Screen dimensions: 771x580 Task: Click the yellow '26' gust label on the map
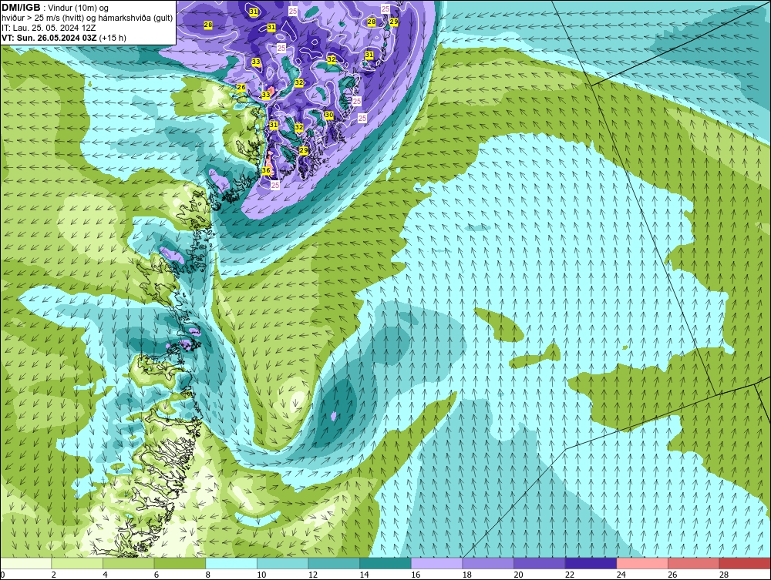pos(241,87)
